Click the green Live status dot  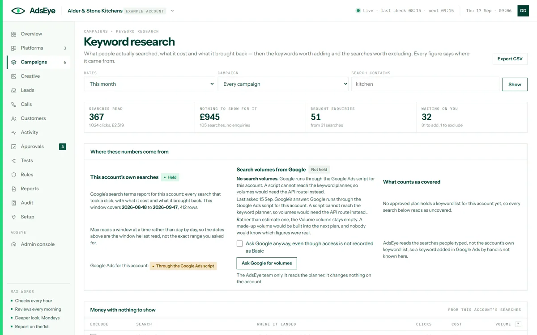358,11
